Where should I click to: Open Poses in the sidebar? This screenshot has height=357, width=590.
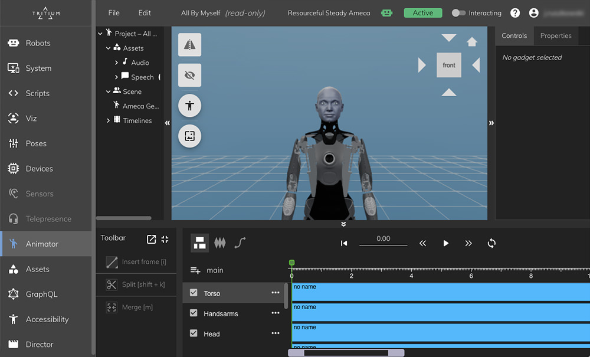click(36, 144)
